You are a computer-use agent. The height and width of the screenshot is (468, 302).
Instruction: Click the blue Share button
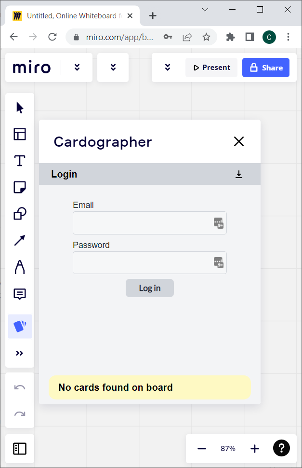tap(266, 68)
